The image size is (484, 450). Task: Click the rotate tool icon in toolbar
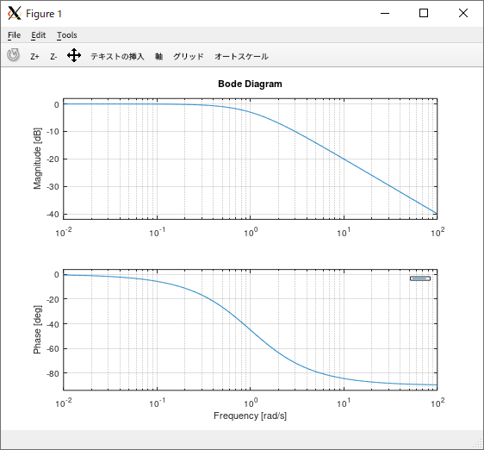(13, 55)
